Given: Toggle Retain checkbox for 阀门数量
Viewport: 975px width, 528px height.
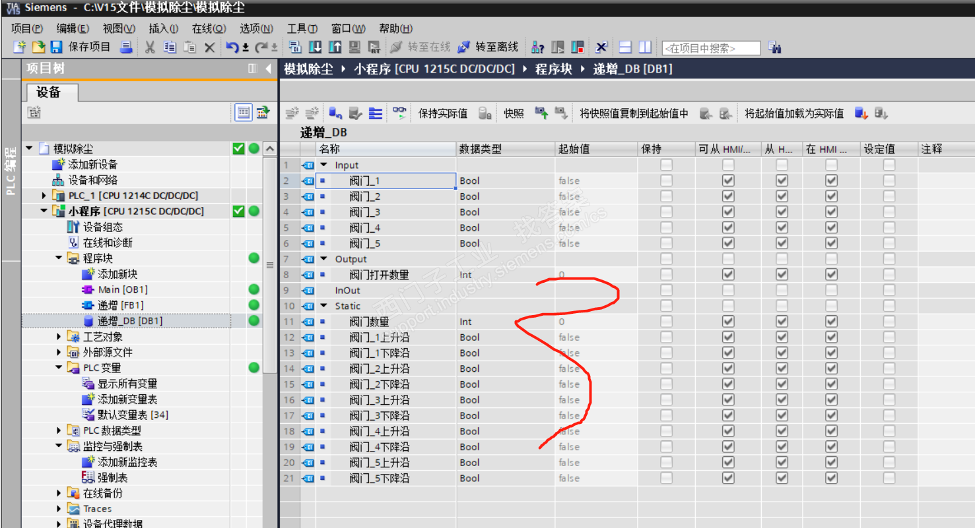Looking at the screenshot, I should (x=667, y=322).
